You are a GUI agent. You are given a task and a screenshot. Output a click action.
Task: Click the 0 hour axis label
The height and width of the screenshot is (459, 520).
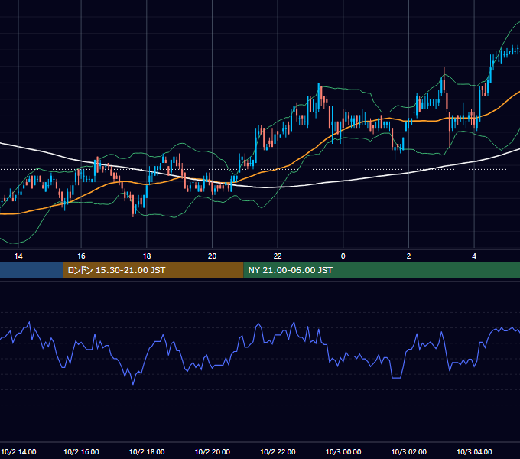coord(343,256)
